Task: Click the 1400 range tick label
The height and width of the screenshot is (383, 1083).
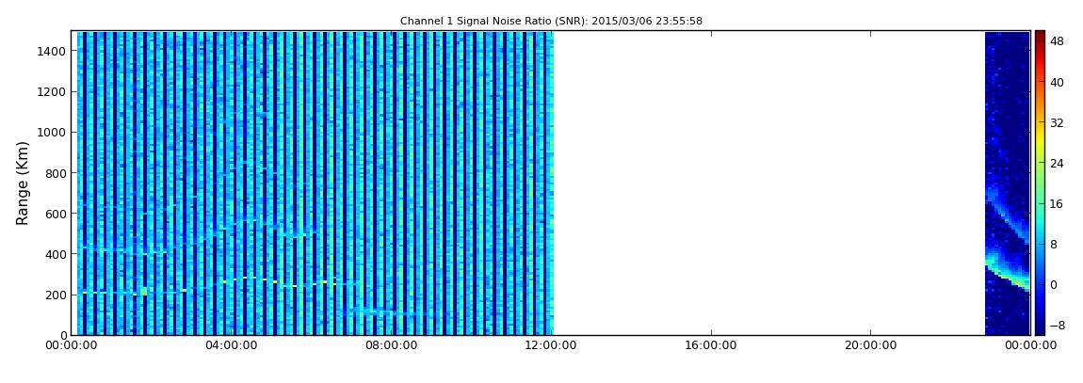Action: (x=51, y=51)
